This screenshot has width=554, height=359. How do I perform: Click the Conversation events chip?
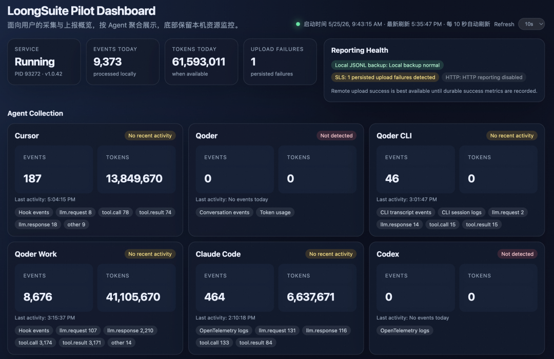click(224, 212)
